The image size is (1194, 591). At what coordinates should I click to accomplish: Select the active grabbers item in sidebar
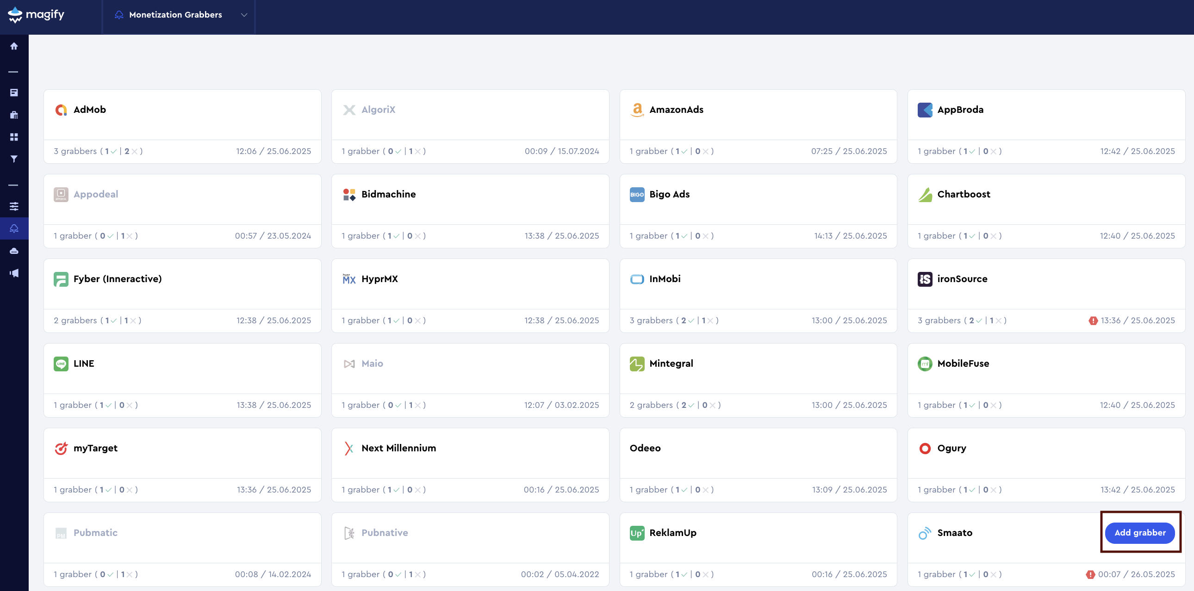coord(14,228)
